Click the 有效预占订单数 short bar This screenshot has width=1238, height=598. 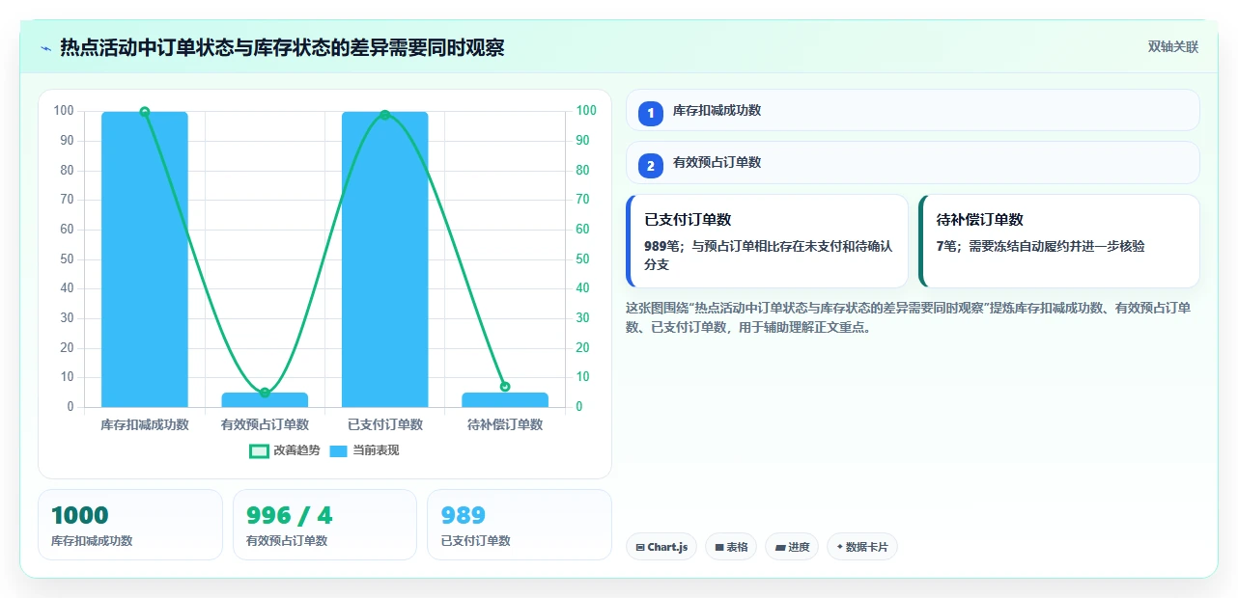click(265, 399)
